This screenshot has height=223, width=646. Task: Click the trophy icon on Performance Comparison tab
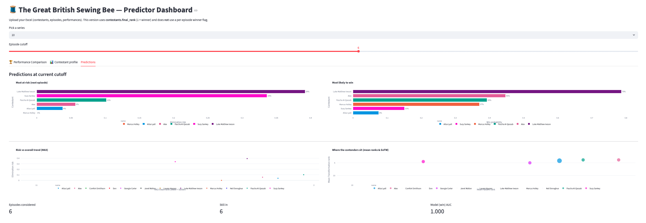11,62
